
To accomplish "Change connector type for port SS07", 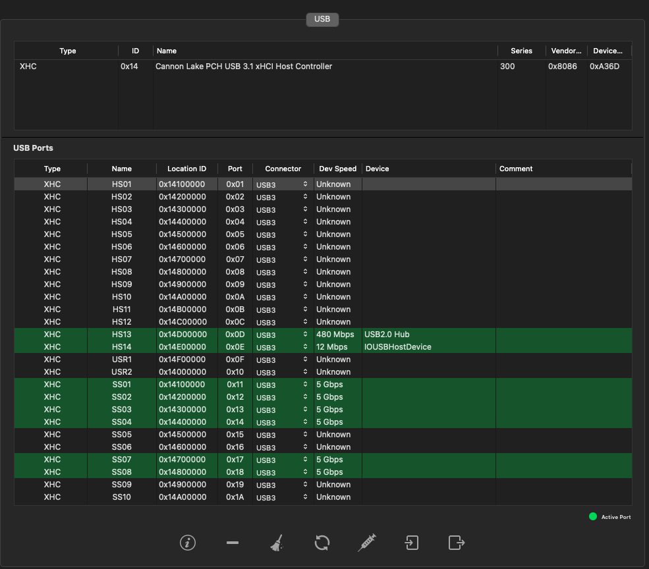I will pos(282,460).
